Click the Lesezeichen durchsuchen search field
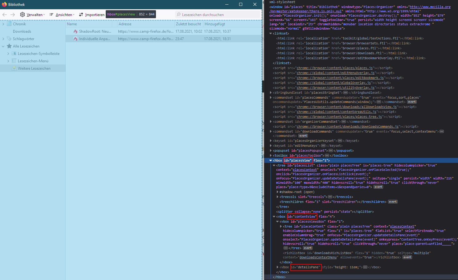Image resolution: width=458 pixels, height=280 pixels. tap(219, 14)
